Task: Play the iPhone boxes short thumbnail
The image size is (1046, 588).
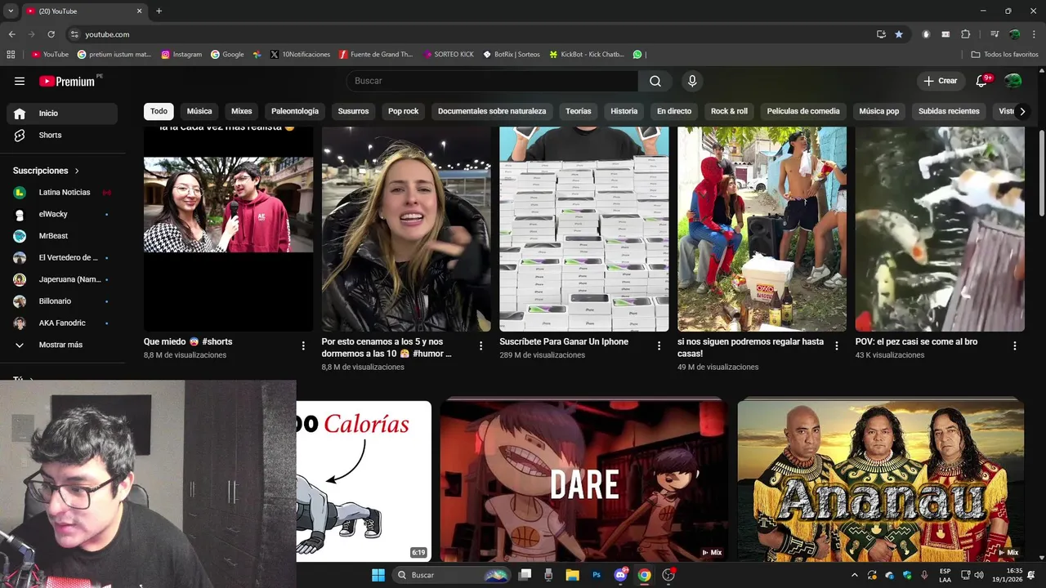Action: tap(584, 229)
